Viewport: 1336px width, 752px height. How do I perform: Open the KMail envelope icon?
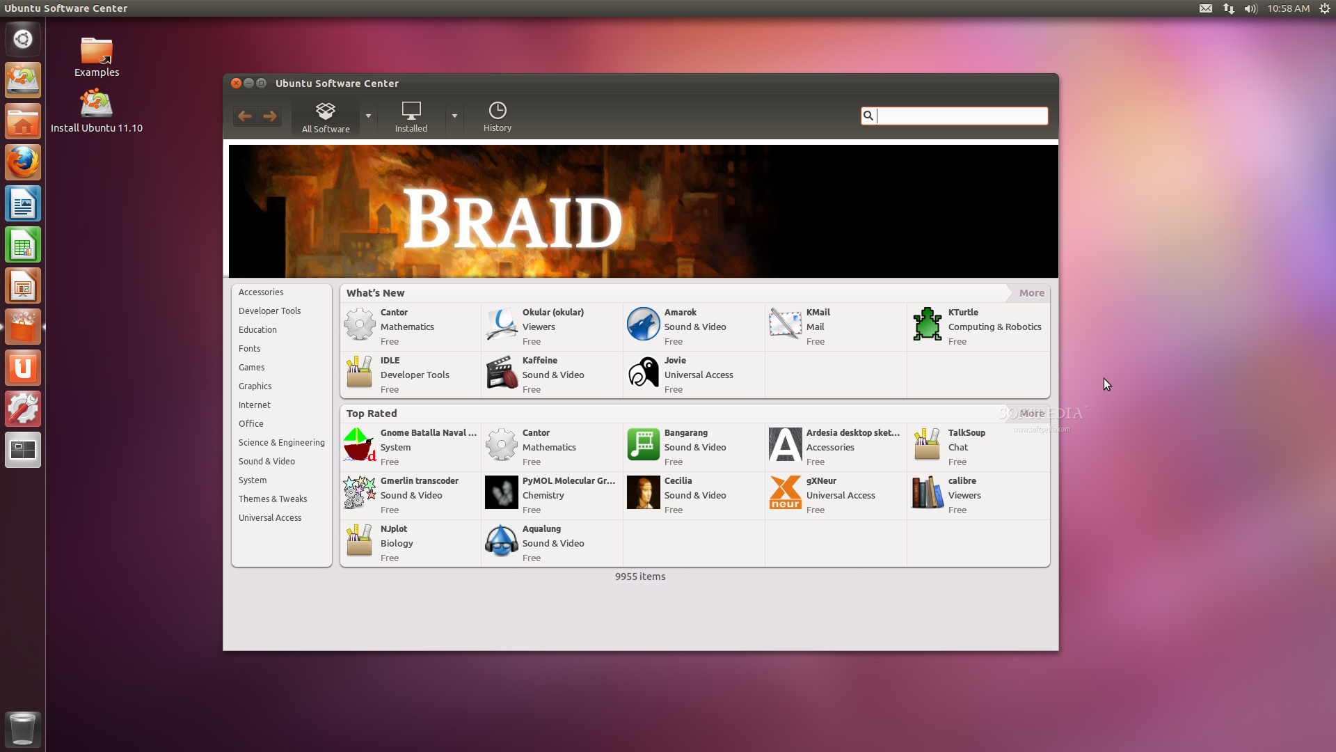click(786, 324)
